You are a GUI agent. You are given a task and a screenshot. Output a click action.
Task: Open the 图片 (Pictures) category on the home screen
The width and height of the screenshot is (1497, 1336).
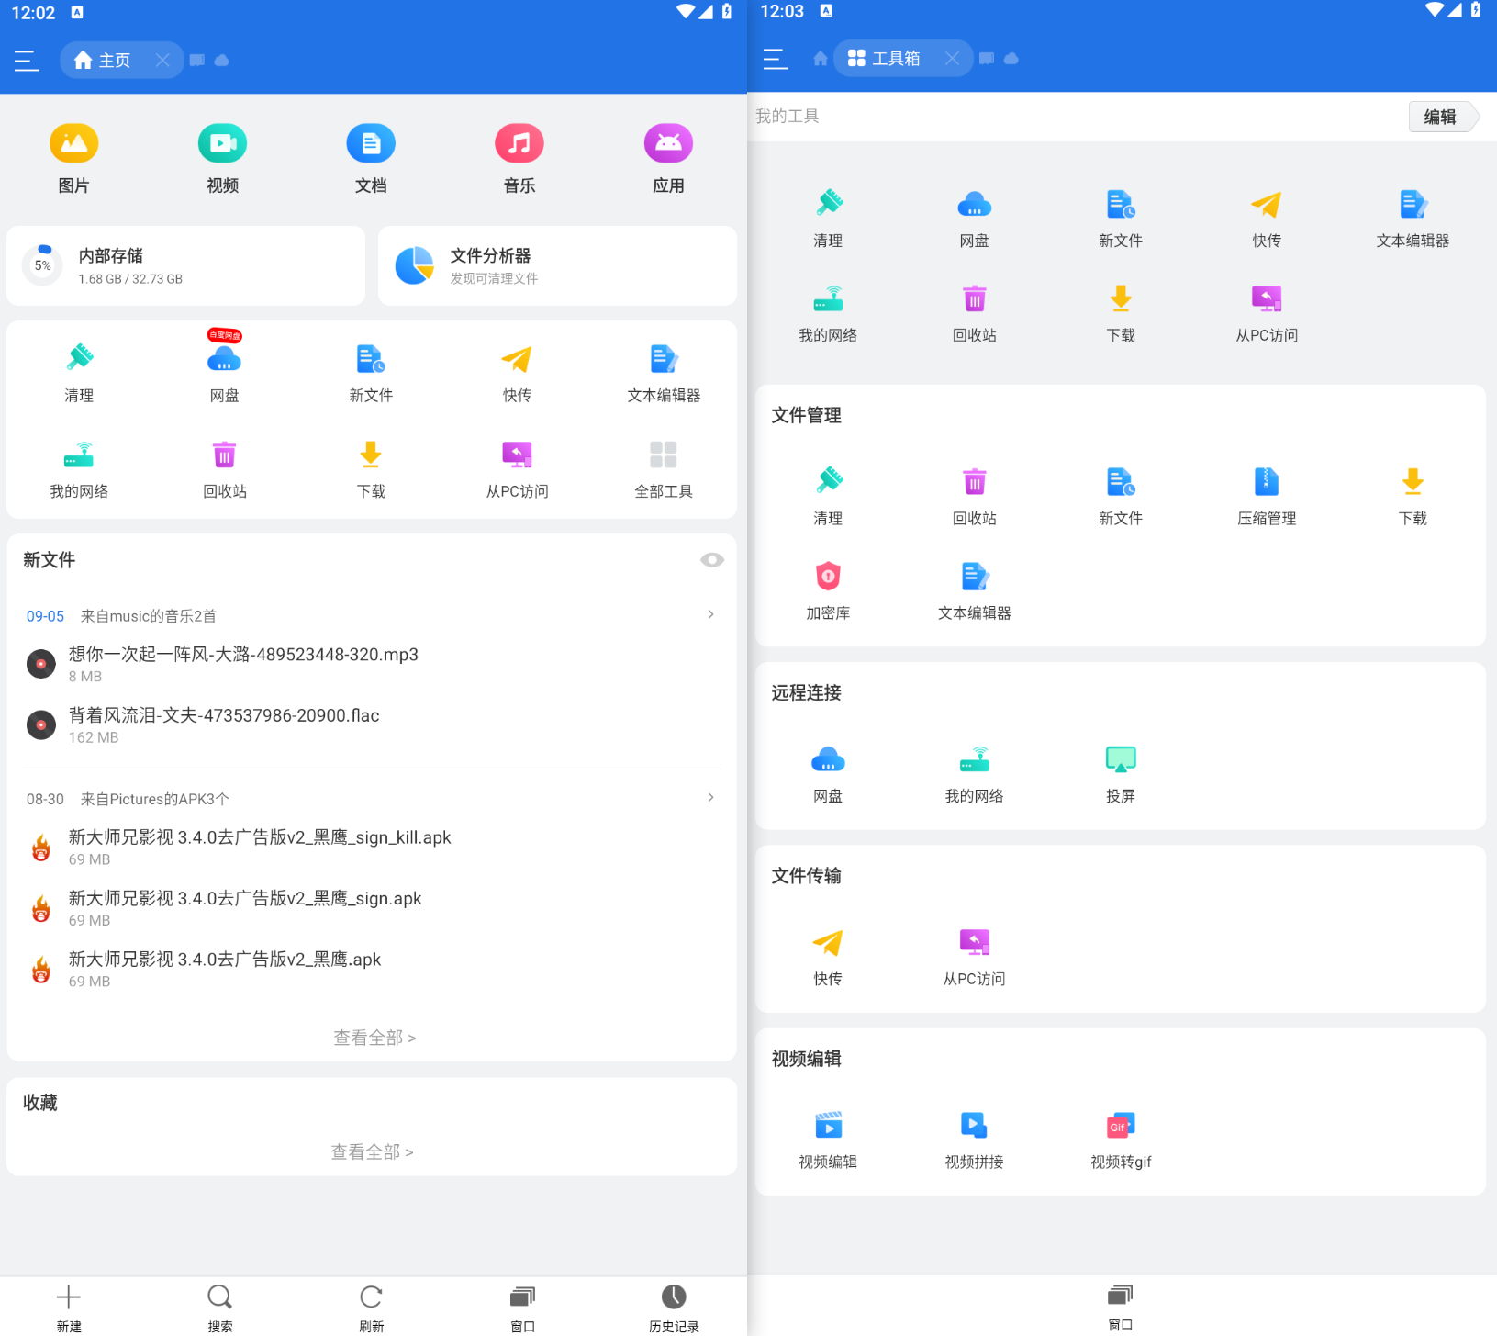point(73,158)
